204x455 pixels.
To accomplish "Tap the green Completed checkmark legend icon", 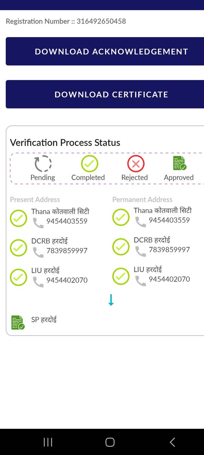I will [90, 164].
